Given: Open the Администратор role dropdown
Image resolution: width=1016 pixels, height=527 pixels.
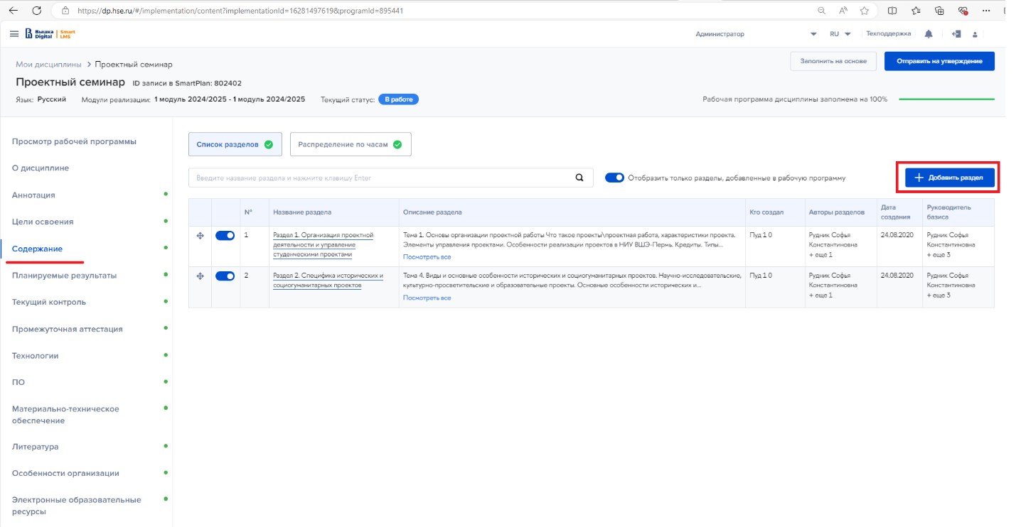Looking at the screenshot, I should 813,34.
